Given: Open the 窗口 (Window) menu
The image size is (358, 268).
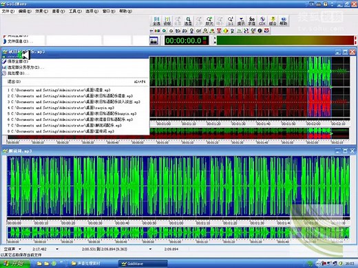Looking at the screenshot, I should pyautogui.click(x=109, y=11).
